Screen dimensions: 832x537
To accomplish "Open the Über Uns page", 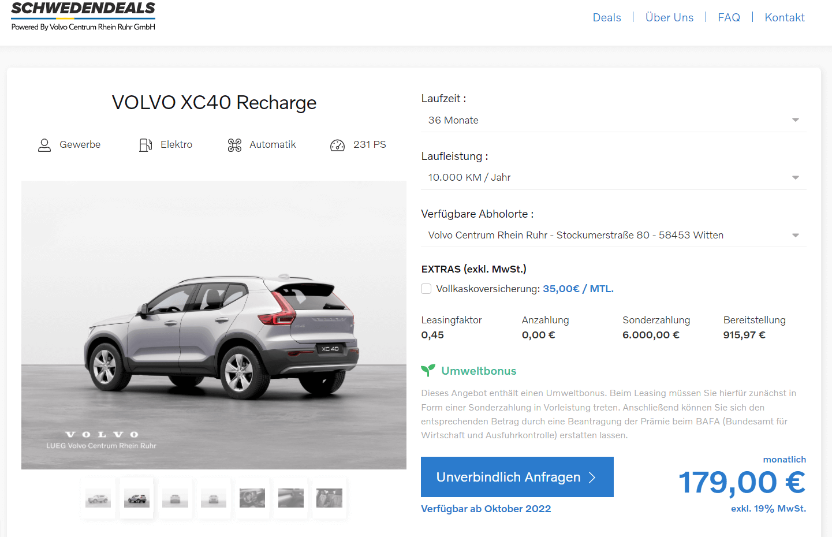I will tap(669, 17).
